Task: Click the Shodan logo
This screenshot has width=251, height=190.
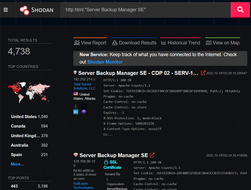Action: coord(37,10)
